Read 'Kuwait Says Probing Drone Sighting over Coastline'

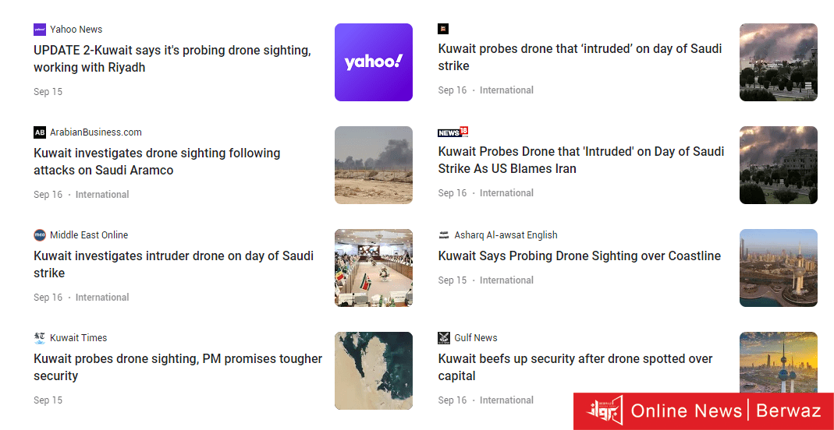(579, 256)
